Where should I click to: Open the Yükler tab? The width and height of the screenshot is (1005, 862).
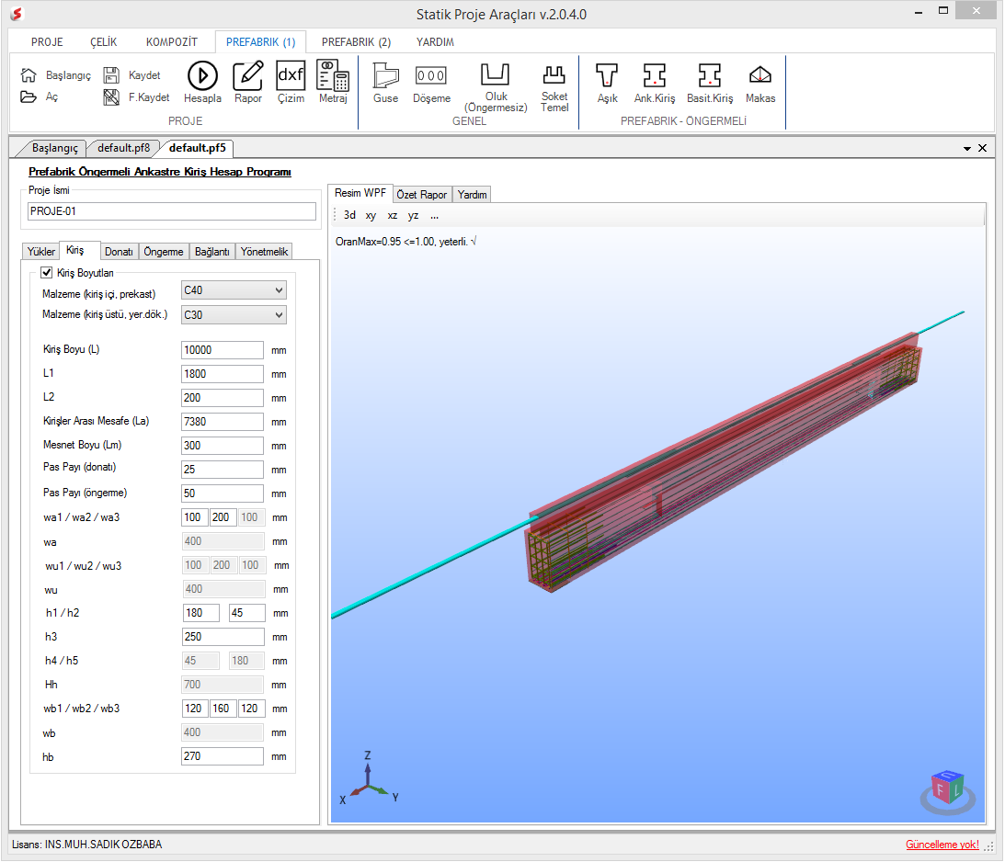[x=41, y=252]
